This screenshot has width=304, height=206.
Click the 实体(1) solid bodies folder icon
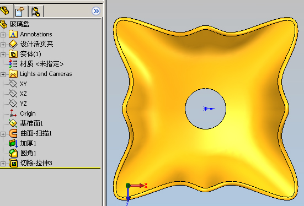coord(13,54)
